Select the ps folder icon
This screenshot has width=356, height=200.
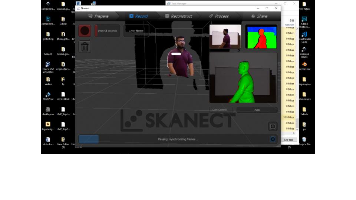coord(304,126)
